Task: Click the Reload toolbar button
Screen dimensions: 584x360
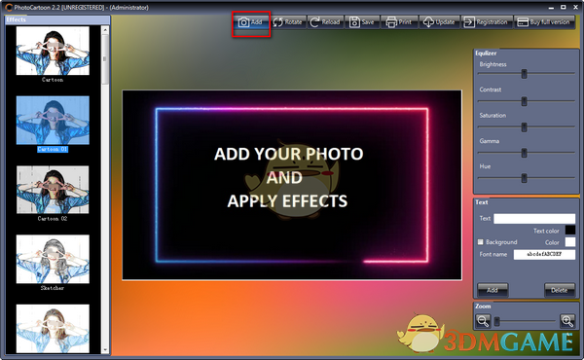Action: [x=325, y=22]
